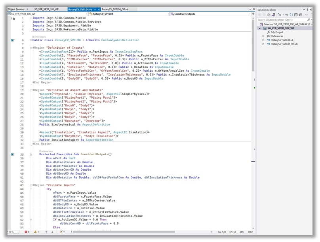The height and width of the screenshot is (242, 320).
Task: Click SPC indentation indicator
Action: [242, 232]
